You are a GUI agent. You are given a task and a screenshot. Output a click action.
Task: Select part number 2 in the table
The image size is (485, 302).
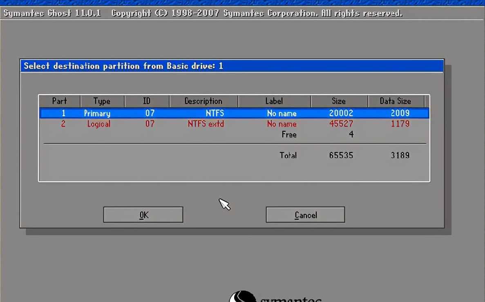[x=63, y=124]
